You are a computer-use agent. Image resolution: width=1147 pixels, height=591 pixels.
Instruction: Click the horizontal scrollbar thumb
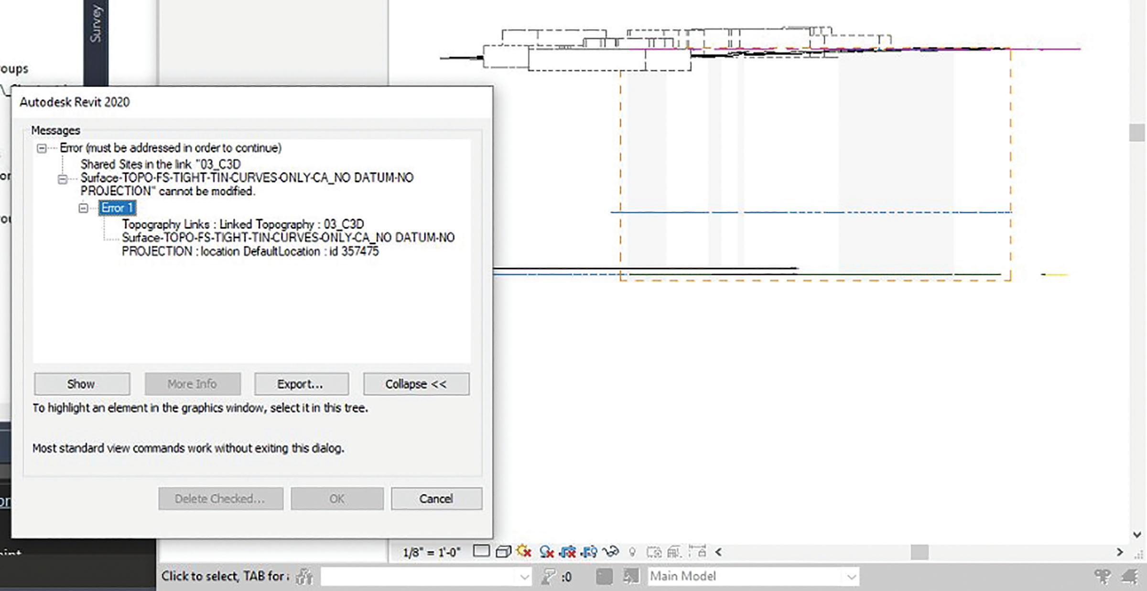click(920, 552)
